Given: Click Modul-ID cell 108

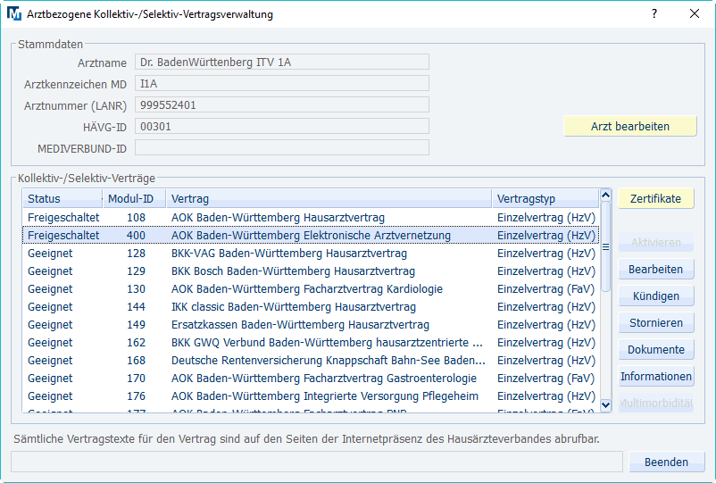Looking at the screenshot, I should click(x=136, y=218).
